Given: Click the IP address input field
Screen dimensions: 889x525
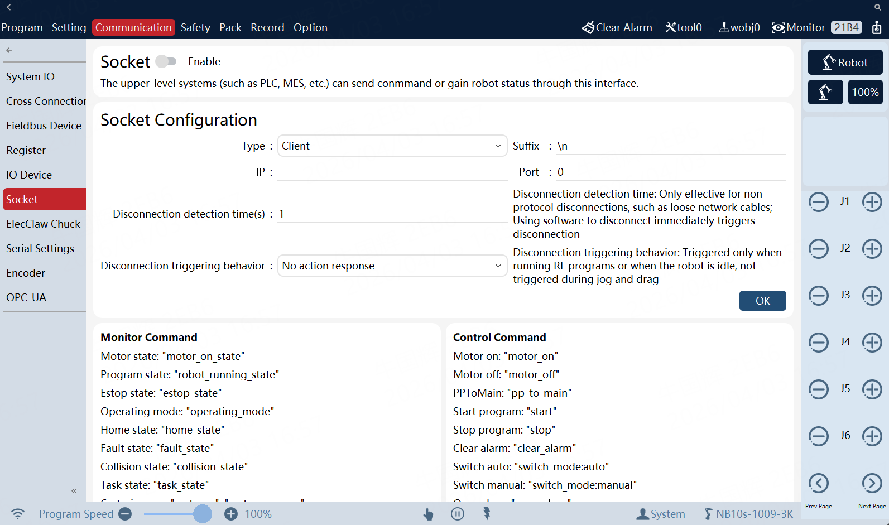Looking at the screenshot, I should pos(392,172).
